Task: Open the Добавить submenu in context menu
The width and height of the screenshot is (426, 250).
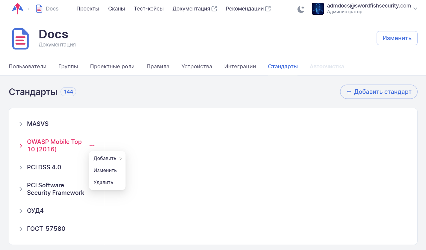Action: pyautogui.click(x=107, y=159)
